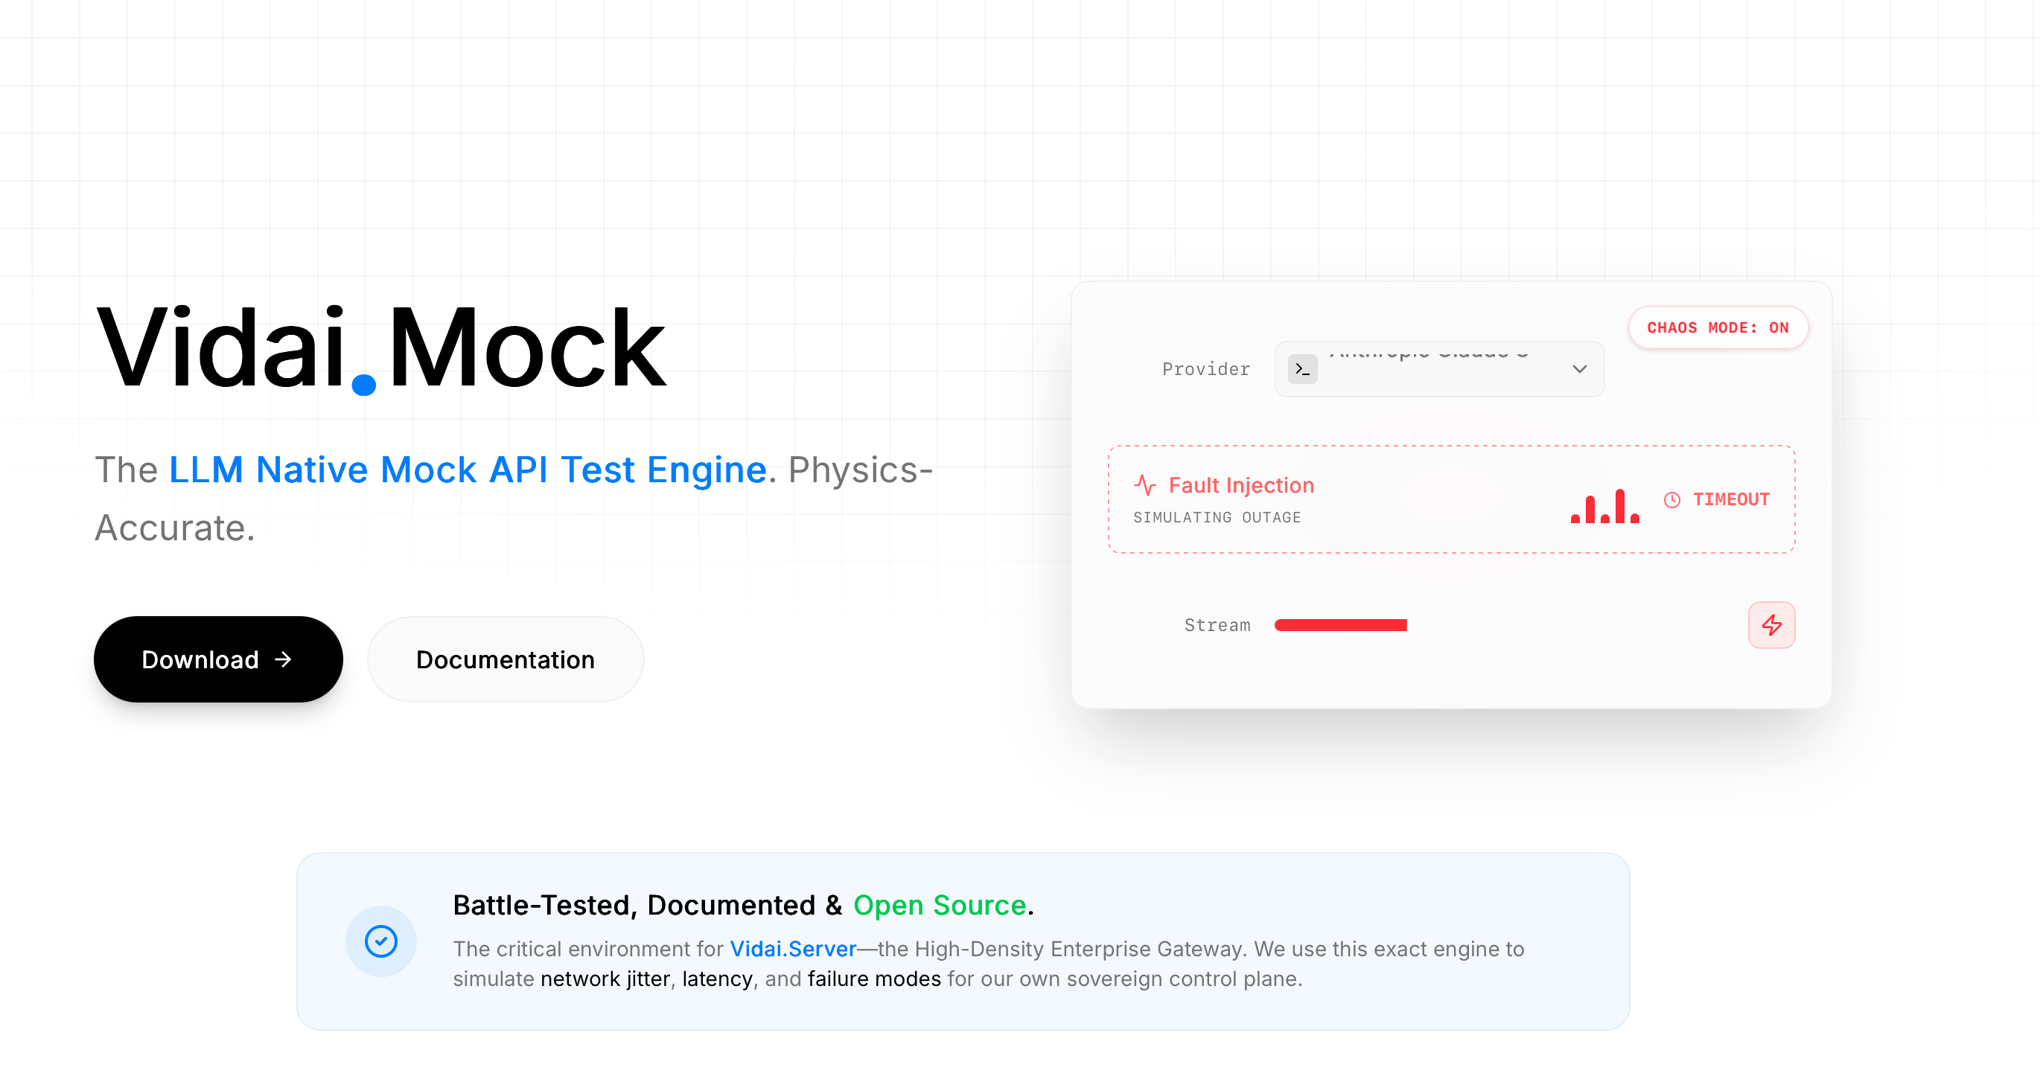2040x1085 pixels.
Task: Open the Provider dropdown
Action: (x=1439, y=369)
